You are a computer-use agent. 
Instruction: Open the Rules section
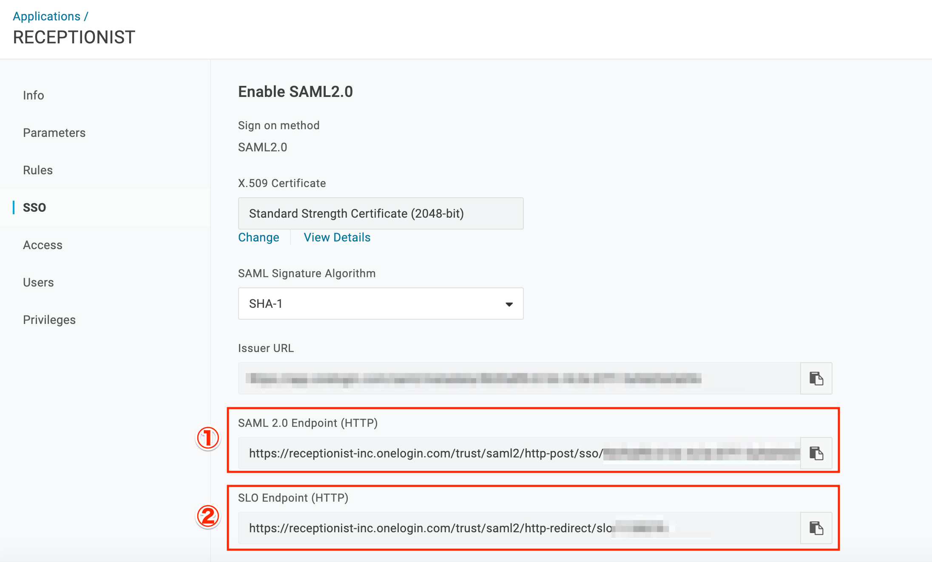click(38, 170)
